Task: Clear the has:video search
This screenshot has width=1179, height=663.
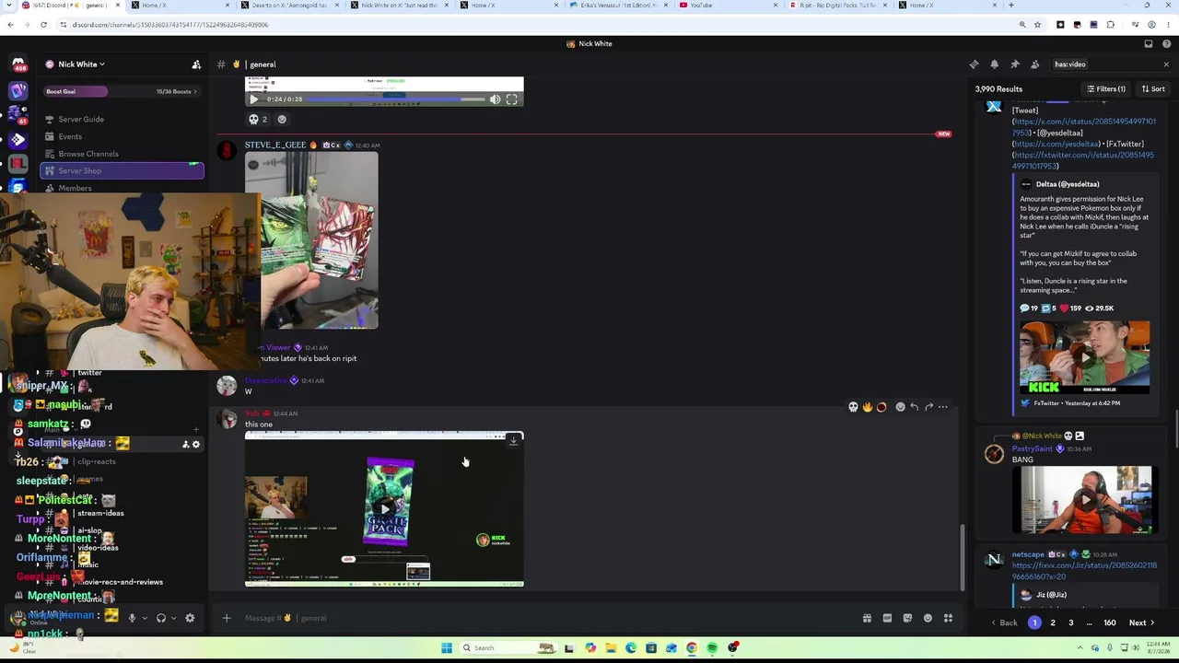Action: pyautogui.click(x=1166, y=64)
